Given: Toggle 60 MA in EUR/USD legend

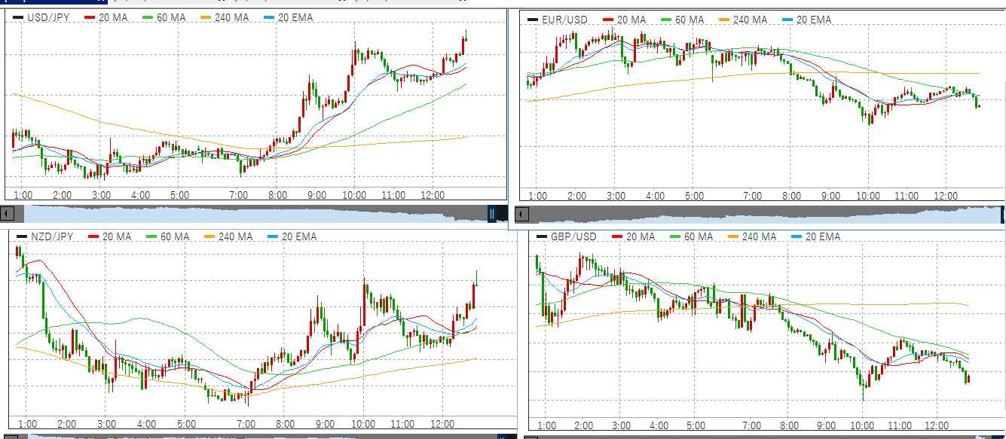Looking at the screenshot, I should [684, 20].
